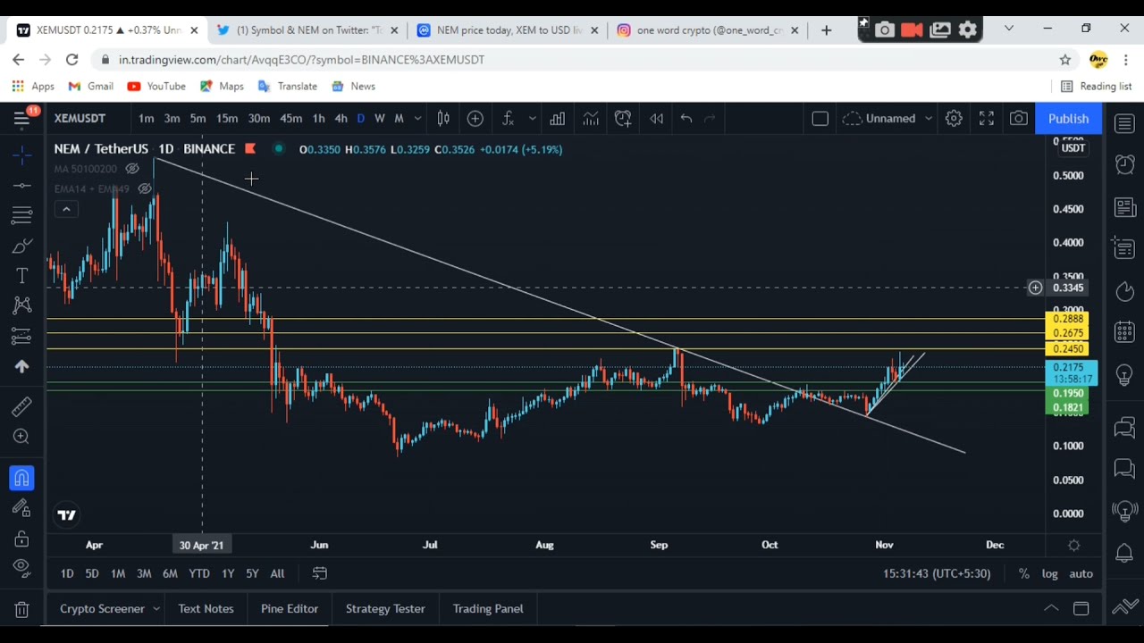Open the notifications bell in right sidebar
The image size is (1144, 643).
[1125, 553]
